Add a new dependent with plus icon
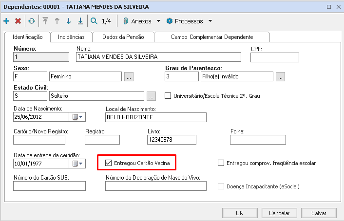 (x=6, y=21)
